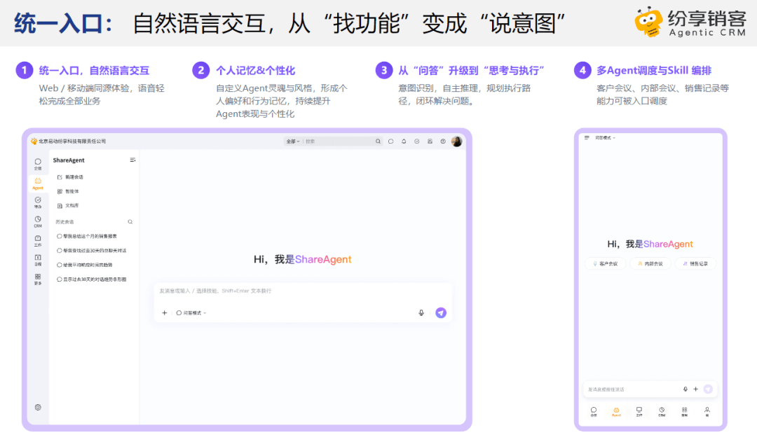Expand 问答模式 dropdown at mobile view top
The width and height of the screenshot is (757, 435).
pyautogui.click(x=605, y=138)
